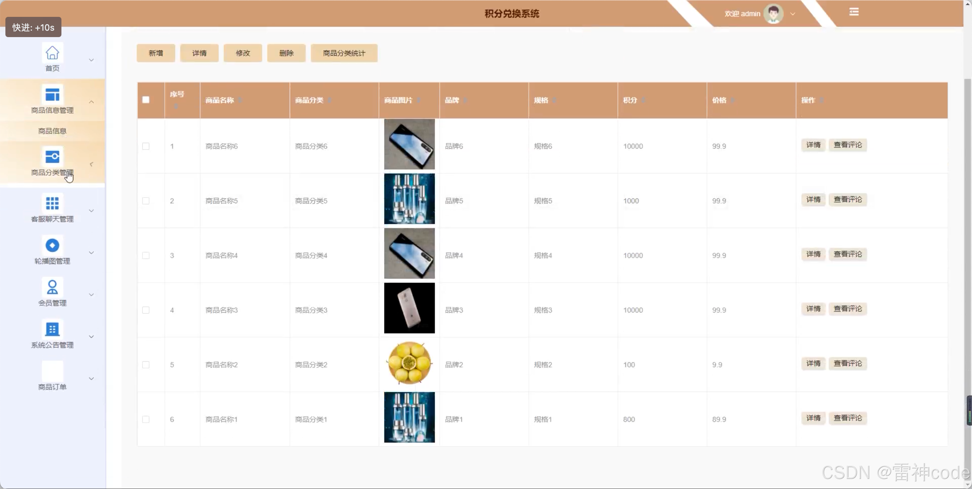Sort by 品牌 column arrow
The image size is (972, 489).
point(465,100)
